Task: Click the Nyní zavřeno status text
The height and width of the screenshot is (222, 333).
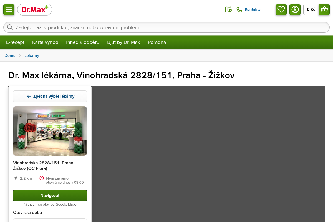Action: (x=57, y=178)
